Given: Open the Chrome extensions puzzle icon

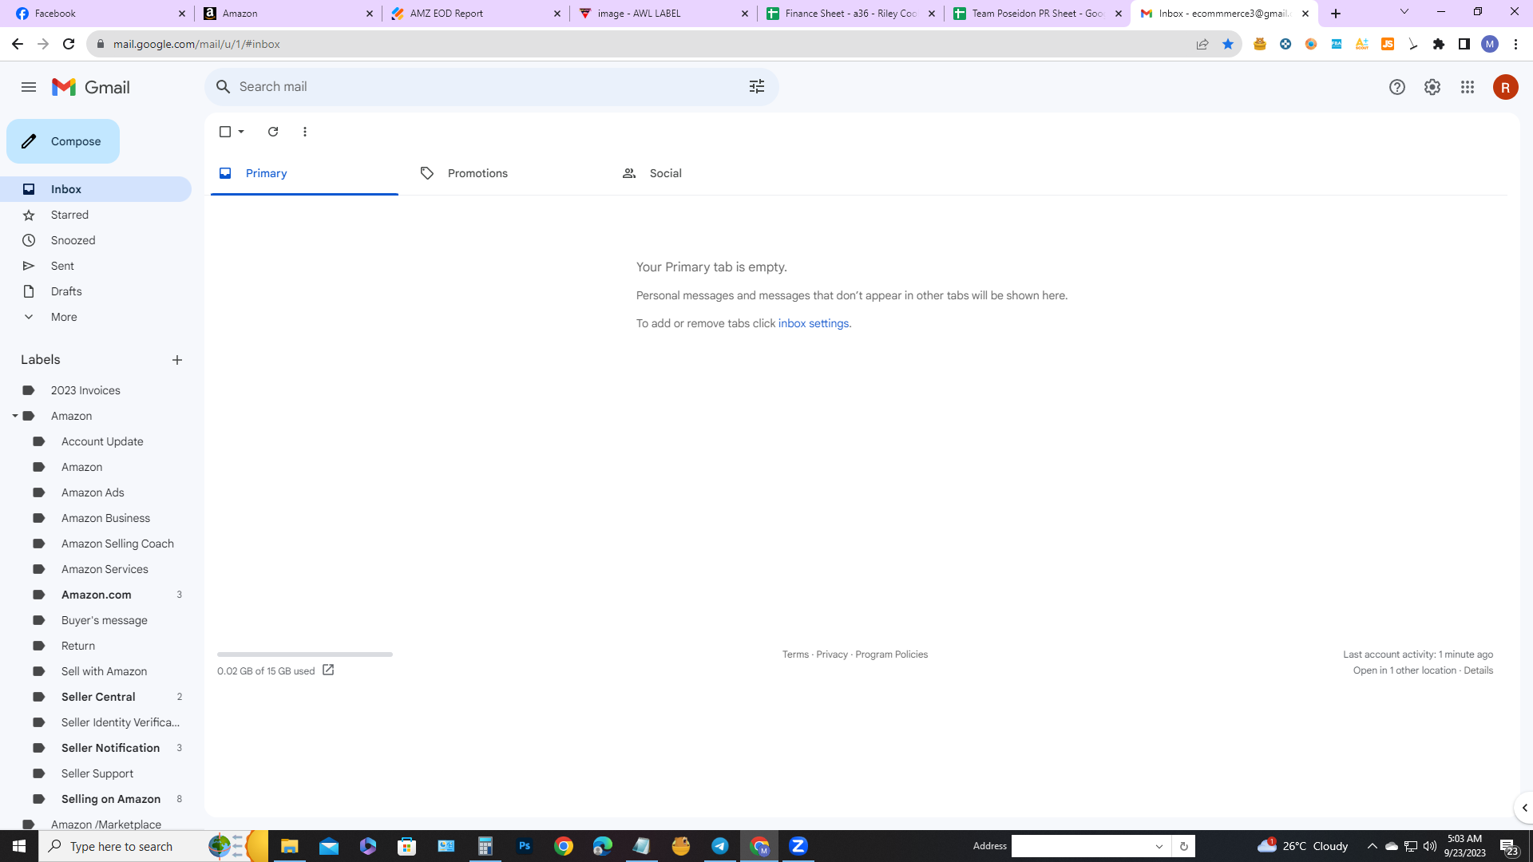Looking at the screenshot, I should coord(1439,44).
